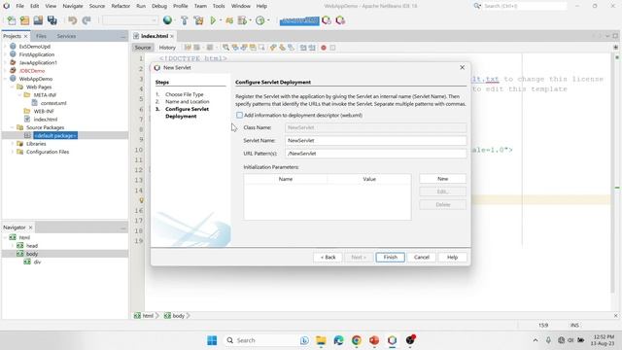Open the Windows Start menu

point(212,340)
